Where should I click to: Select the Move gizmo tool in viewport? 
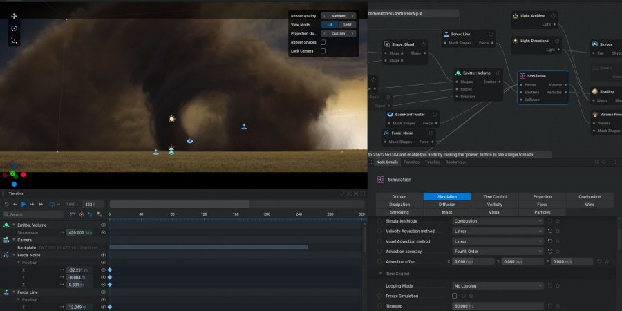tap(15, 16)
